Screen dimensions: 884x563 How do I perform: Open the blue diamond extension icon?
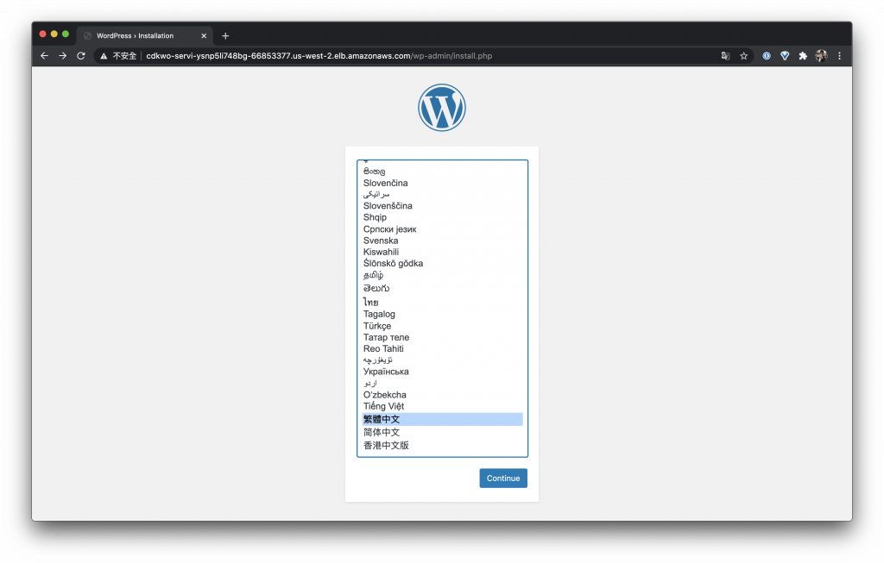(x=785, y=56)
